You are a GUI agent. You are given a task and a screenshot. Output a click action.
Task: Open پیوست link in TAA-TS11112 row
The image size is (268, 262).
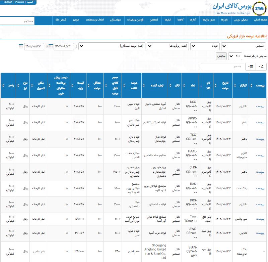[x=260, y=219]
